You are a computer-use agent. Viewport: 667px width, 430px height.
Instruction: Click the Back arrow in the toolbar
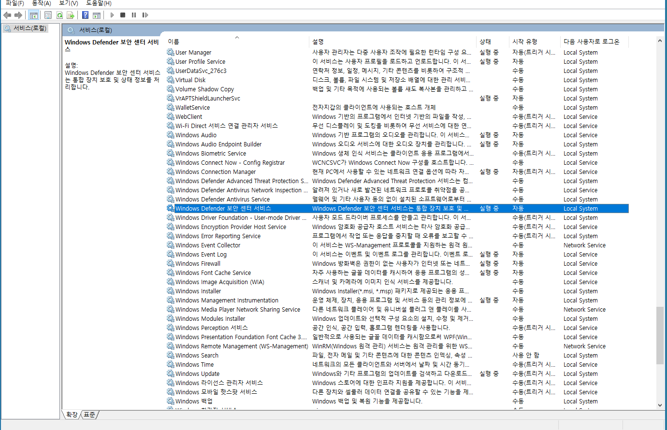[7, 15]
